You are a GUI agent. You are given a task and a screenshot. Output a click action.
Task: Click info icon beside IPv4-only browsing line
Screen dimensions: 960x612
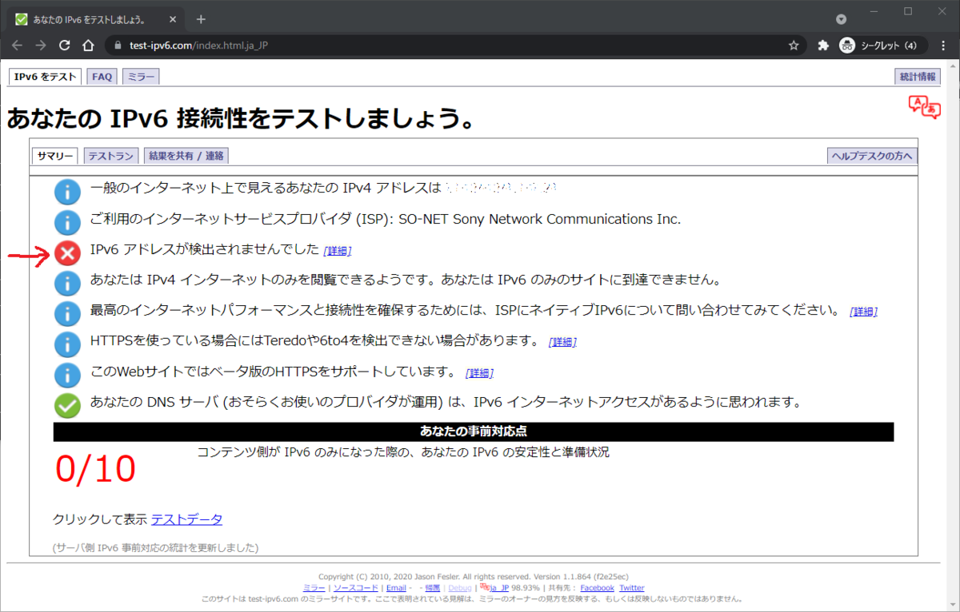(x=68, y=284)
